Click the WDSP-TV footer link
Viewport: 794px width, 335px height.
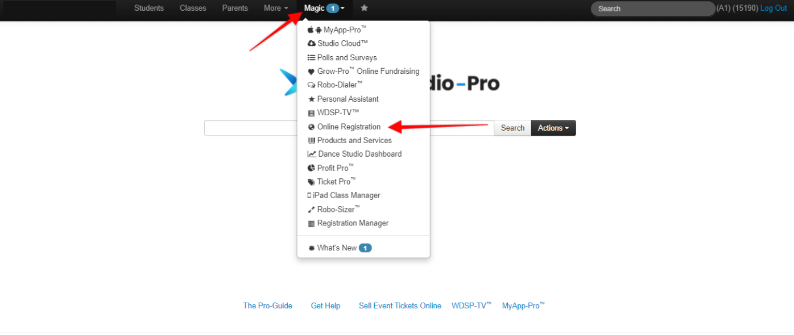click(472, 305)
